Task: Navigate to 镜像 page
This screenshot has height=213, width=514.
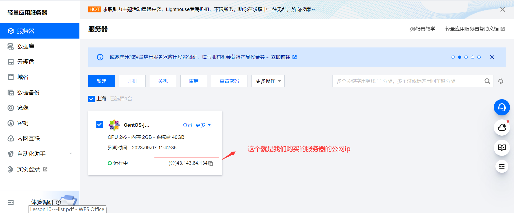Action: 40,108
